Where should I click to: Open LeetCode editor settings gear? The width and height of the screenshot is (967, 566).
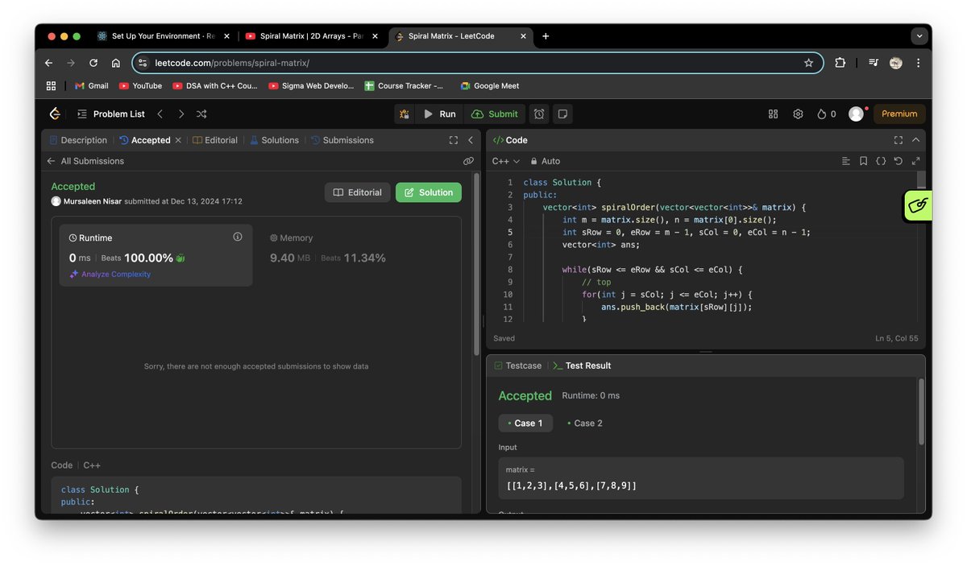pos(798,114)
